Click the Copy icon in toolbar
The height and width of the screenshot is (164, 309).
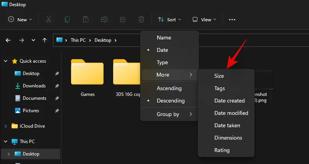coord(67,20)
